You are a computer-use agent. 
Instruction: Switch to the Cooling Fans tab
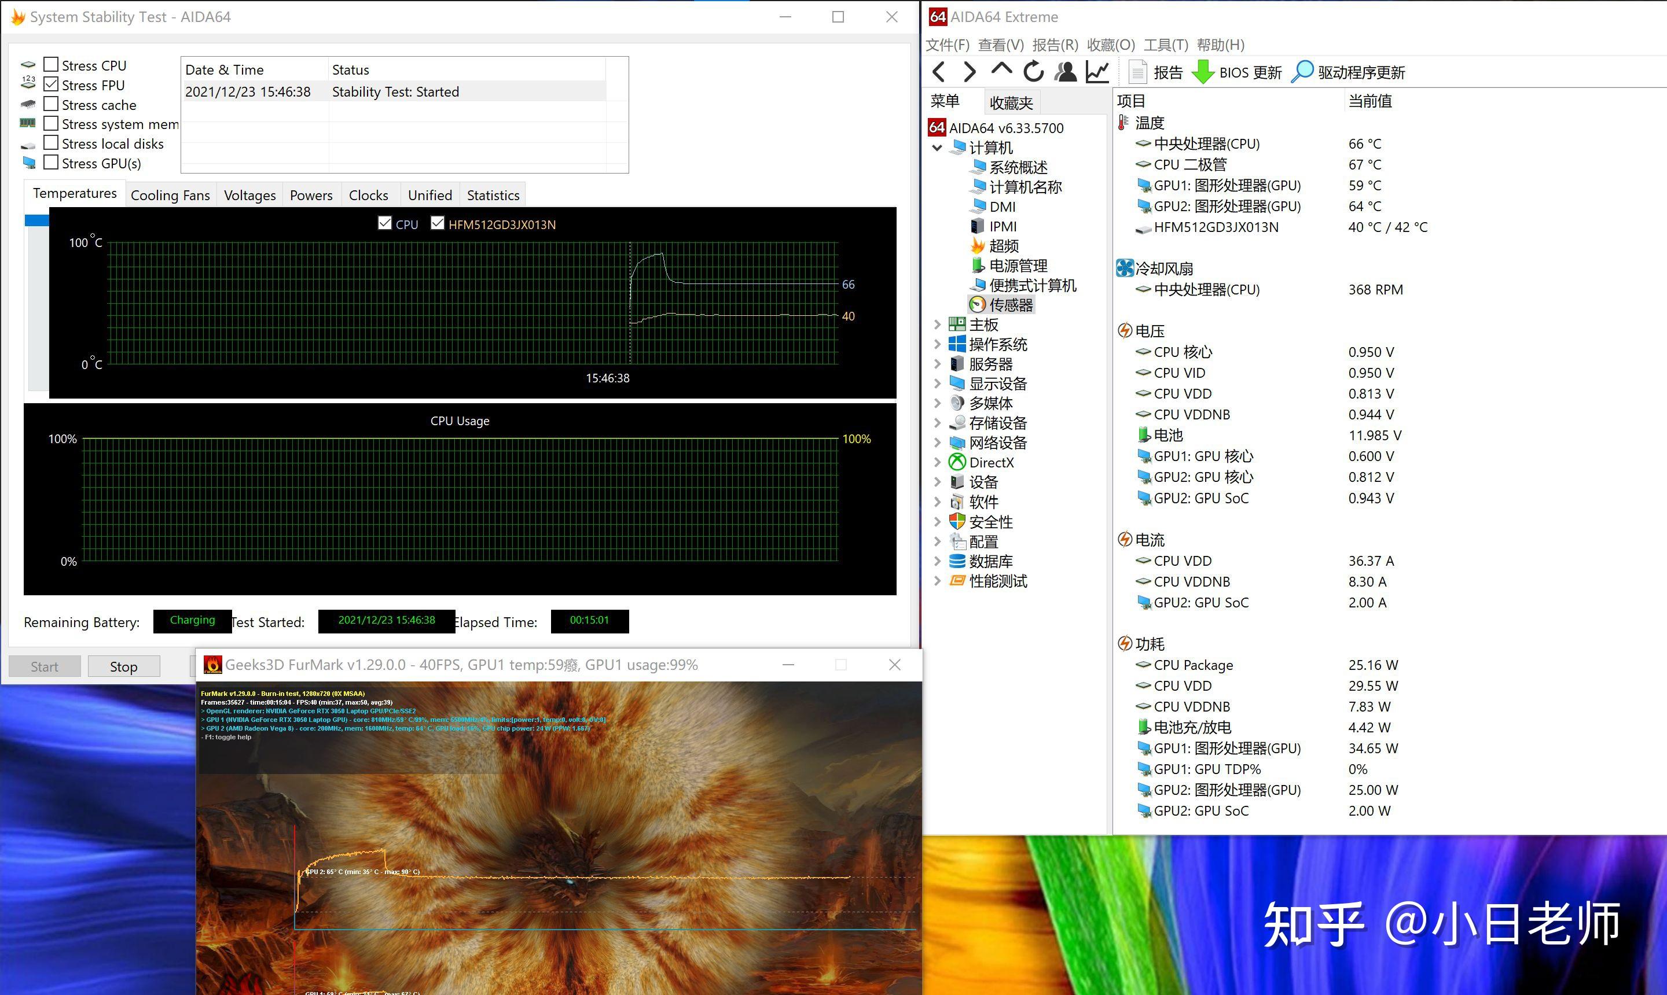[170, 195]
